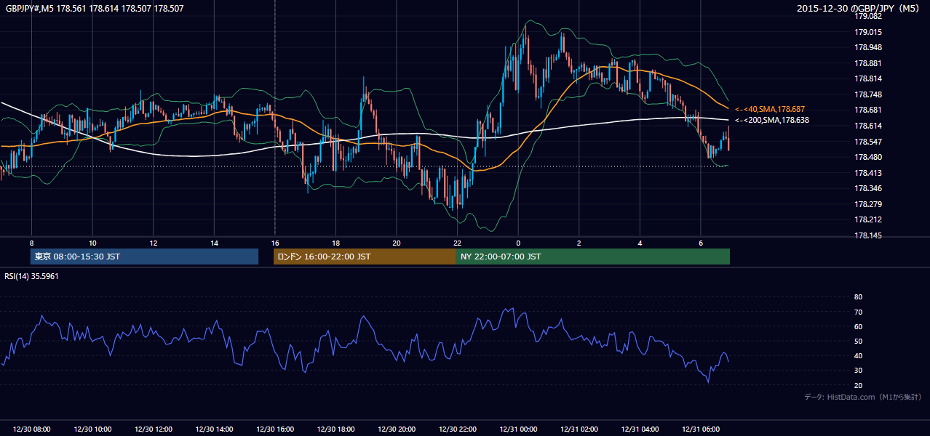Click RSI scale level 40
The image size is (930, 436).
tap(859, 355)
